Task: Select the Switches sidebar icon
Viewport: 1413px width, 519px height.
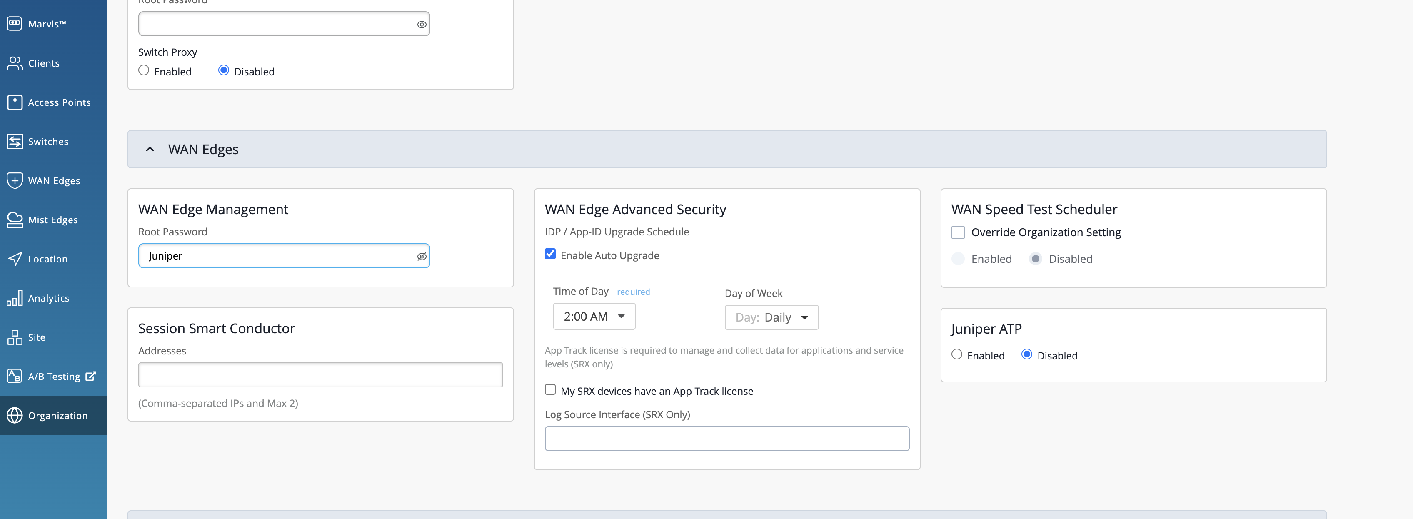Action: pos(14,142)
